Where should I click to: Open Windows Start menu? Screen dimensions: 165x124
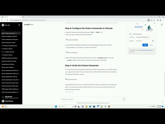pos(56,106)
